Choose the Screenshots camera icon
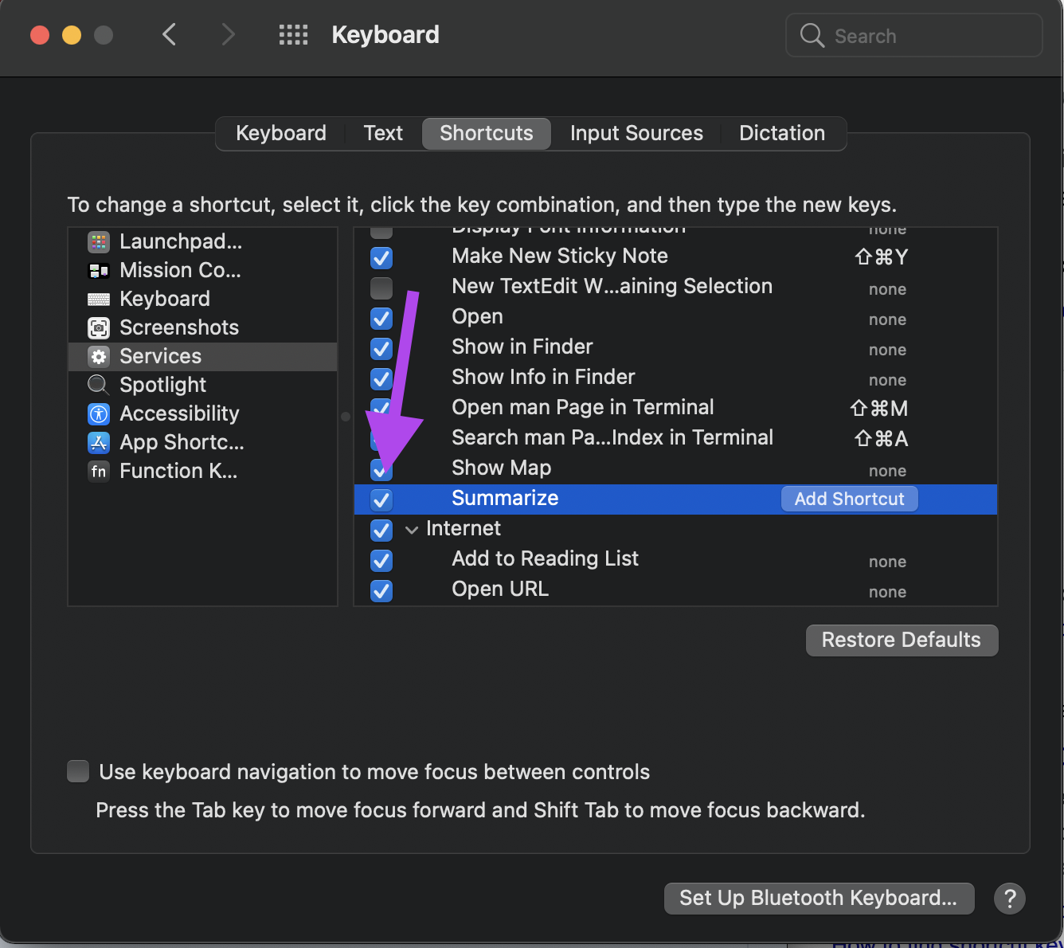 [x=99, y=327]
